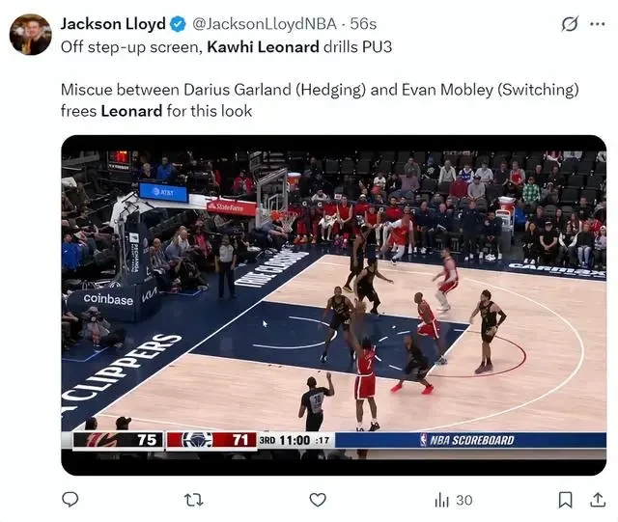The image size is (618, 522).
Task: Click the NBA Scoreboard banner in video
Action: pyautogui.click(x=470, y=440)
